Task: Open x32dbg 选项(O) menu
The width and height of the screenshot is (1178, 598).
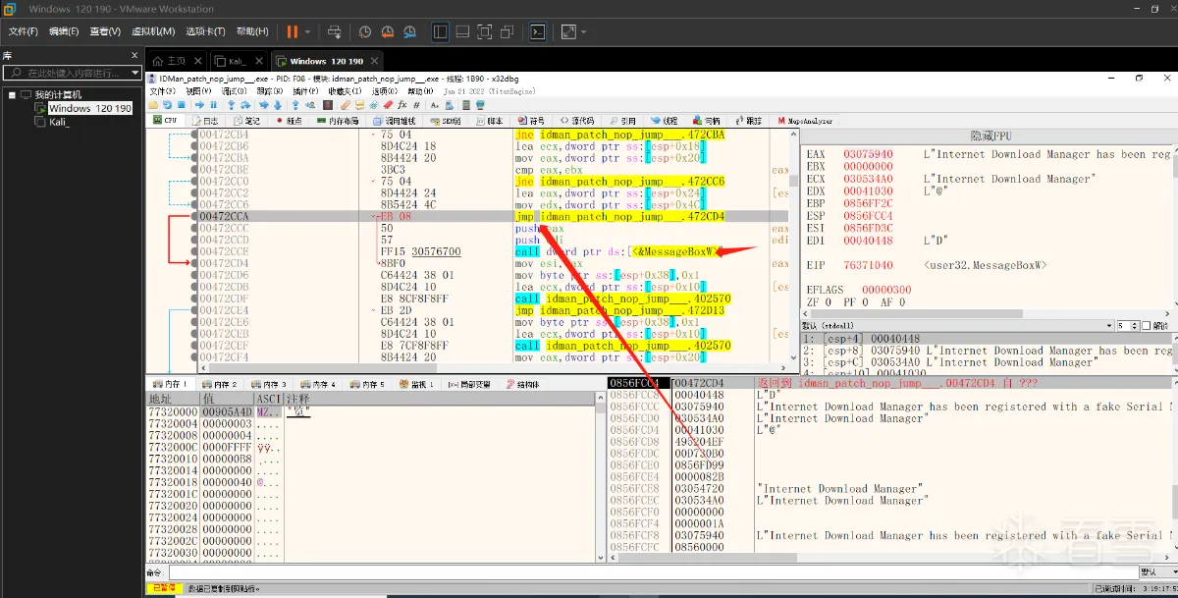Action: click(386, 91)
